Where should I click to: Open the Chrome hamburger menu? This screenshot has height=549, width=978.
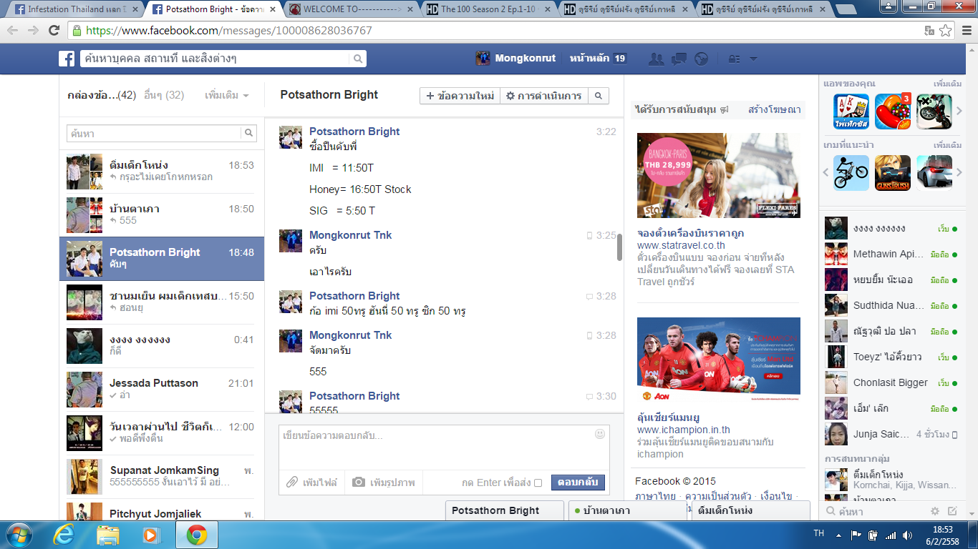tap(965, 31)
